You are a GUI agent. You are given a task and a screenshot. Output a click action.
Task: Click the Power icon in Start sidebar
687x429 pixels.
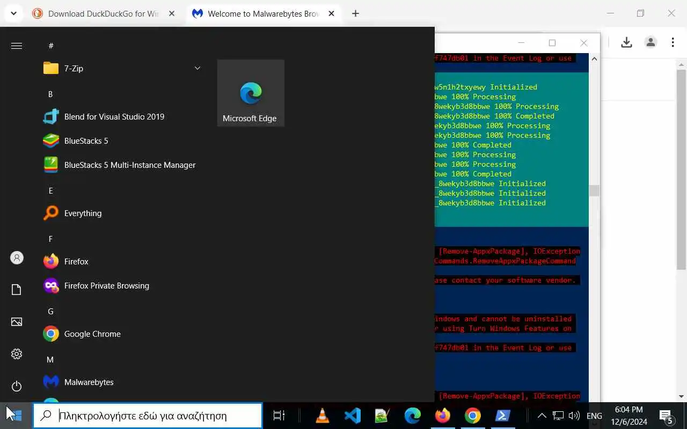click(x=17, y=386)
